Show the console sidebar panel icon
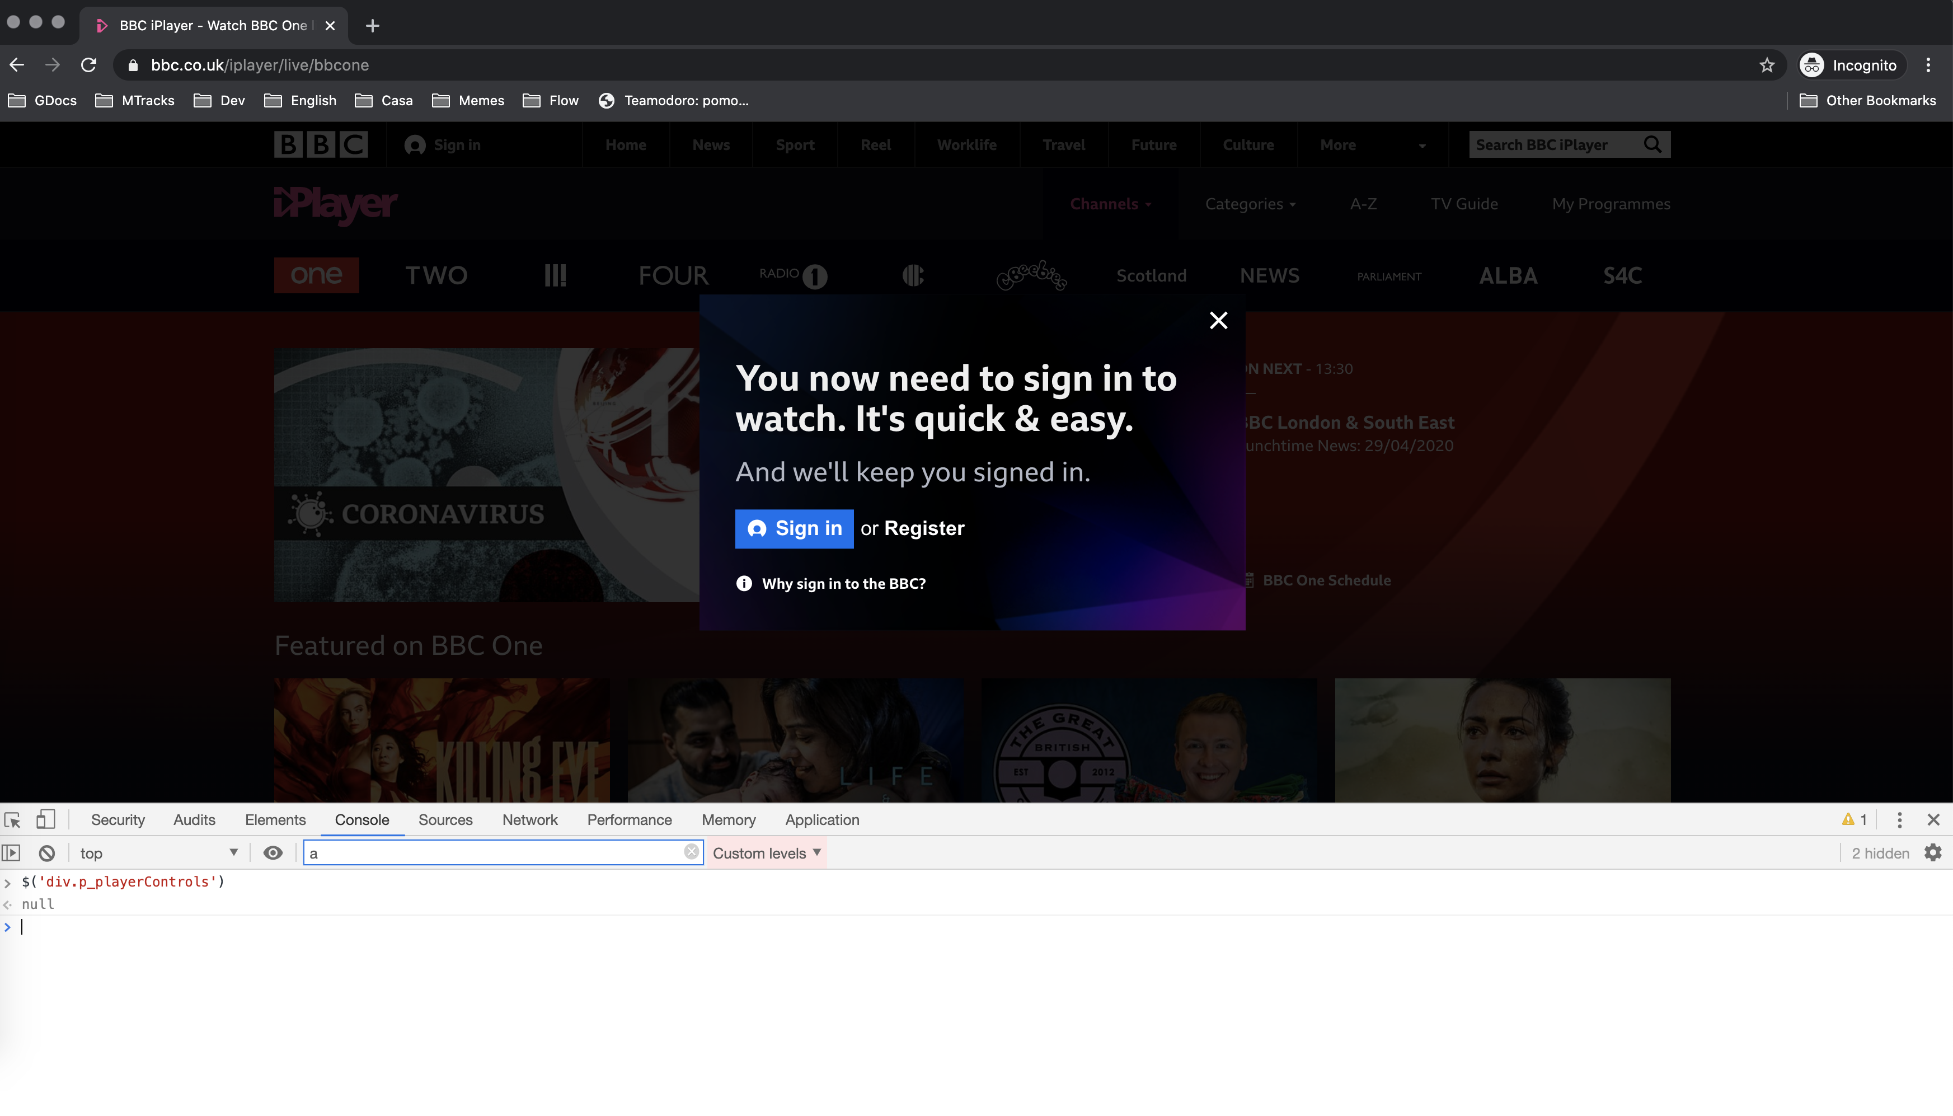This screenshot has width=1953, height=1116. [x=12, y=853]
